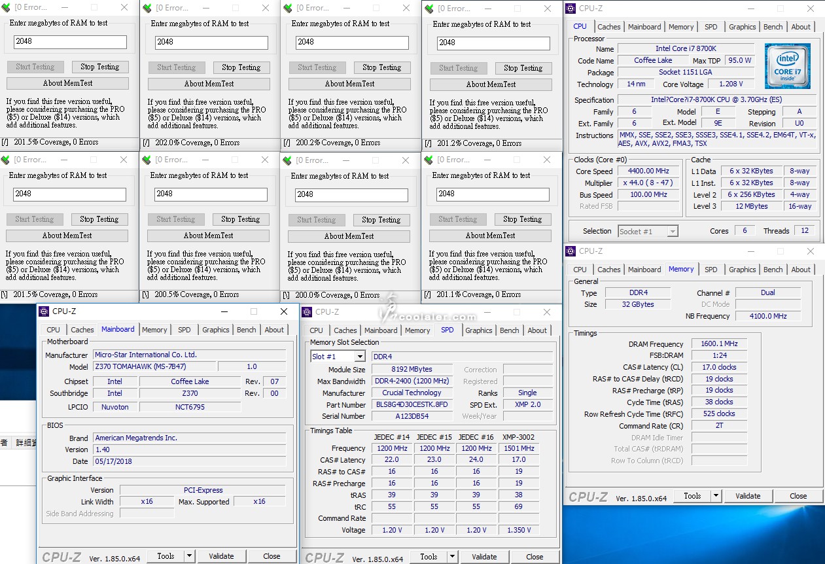Click the MemTest title icon in the 201.1% coverage window

pos(429,160)
